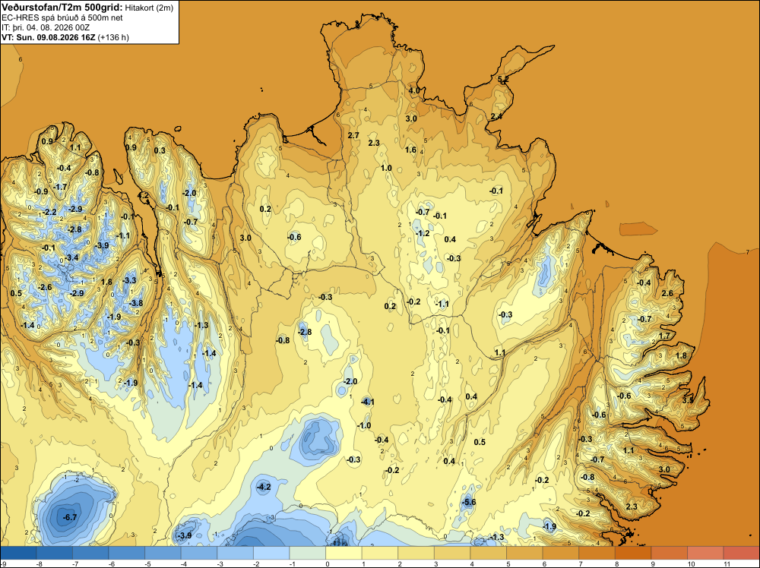Click the -3.4 temperature value
This screenshot has width=760, height=568.
(71, 257)
